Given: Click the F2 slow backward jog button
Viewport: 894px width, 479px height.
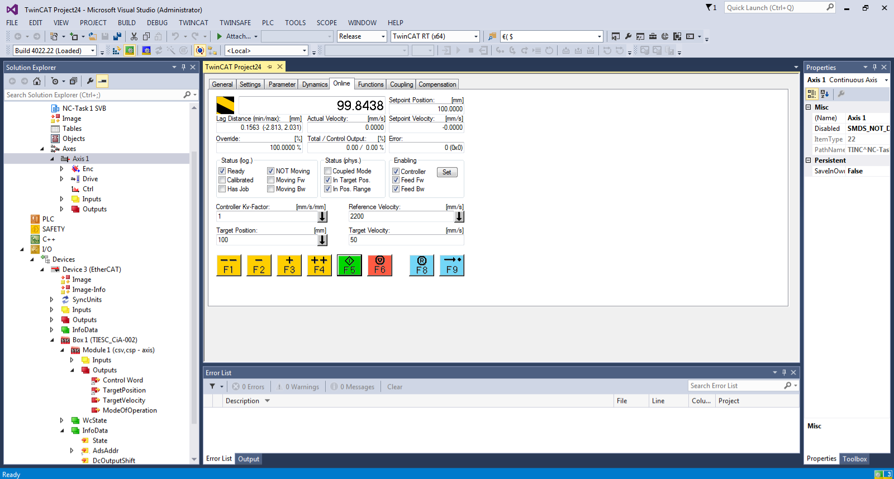Looking at the screenshot, I should 259,265.
